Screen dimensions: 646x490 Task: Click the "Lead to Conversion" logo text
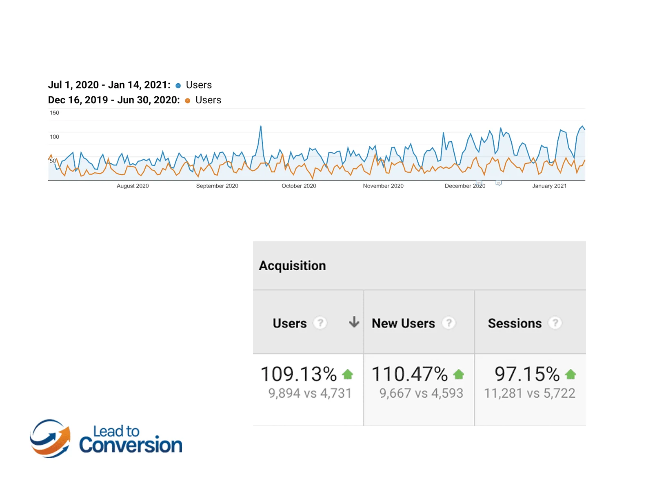coord(131,439)
